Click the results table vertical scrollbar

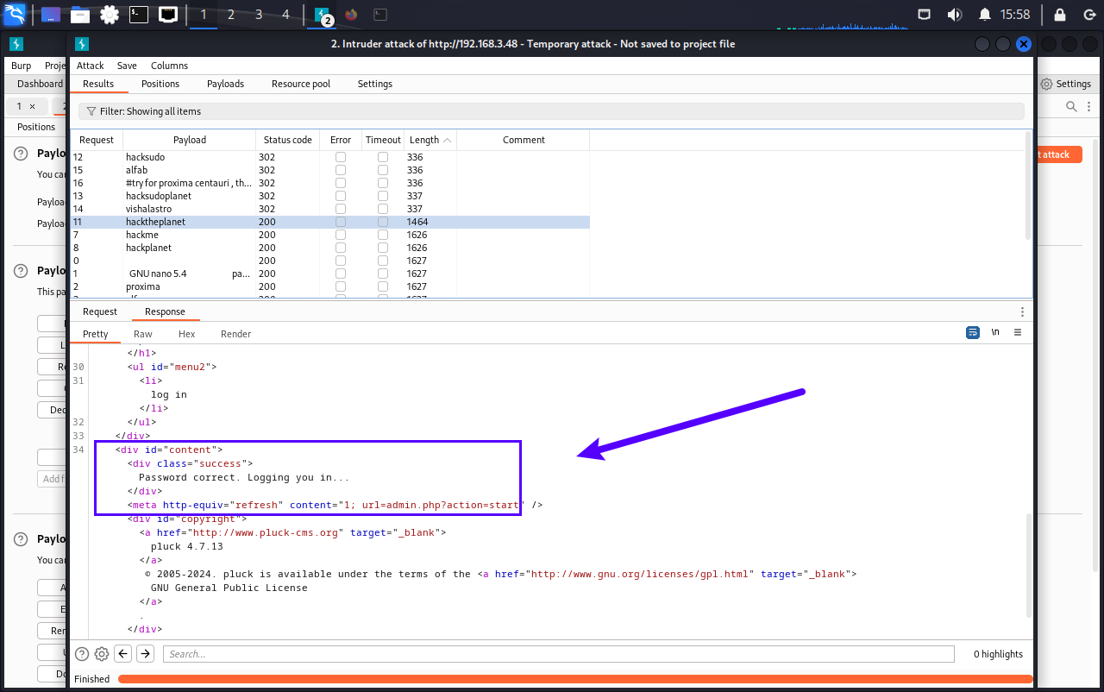[1027, 186]
